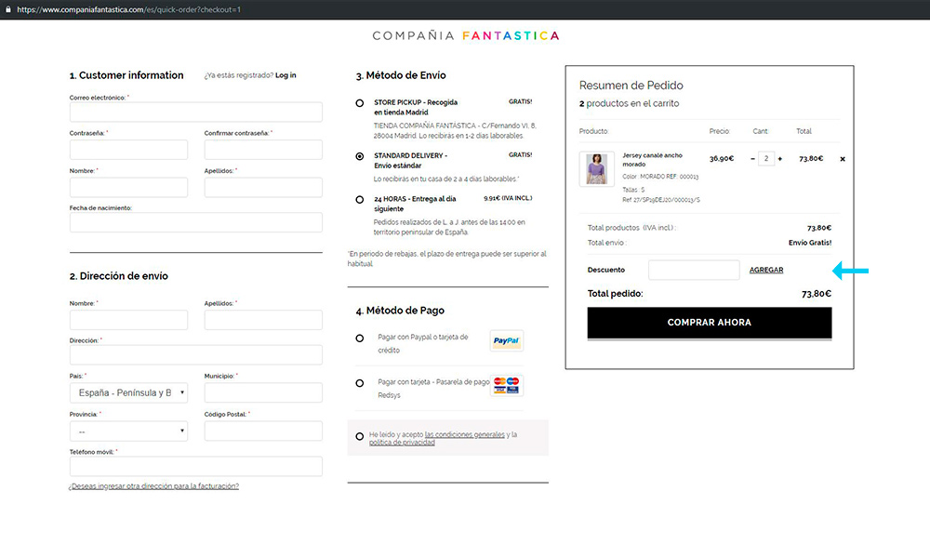Choose Pagar con tarjeta Redsys option
Viewport: 930px width, 544px height.
359,383
